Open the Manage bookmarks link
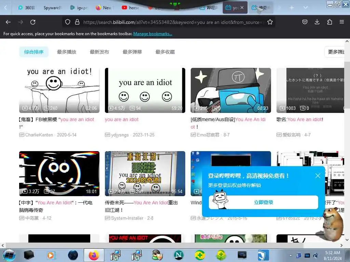 (x=153, y=34)
